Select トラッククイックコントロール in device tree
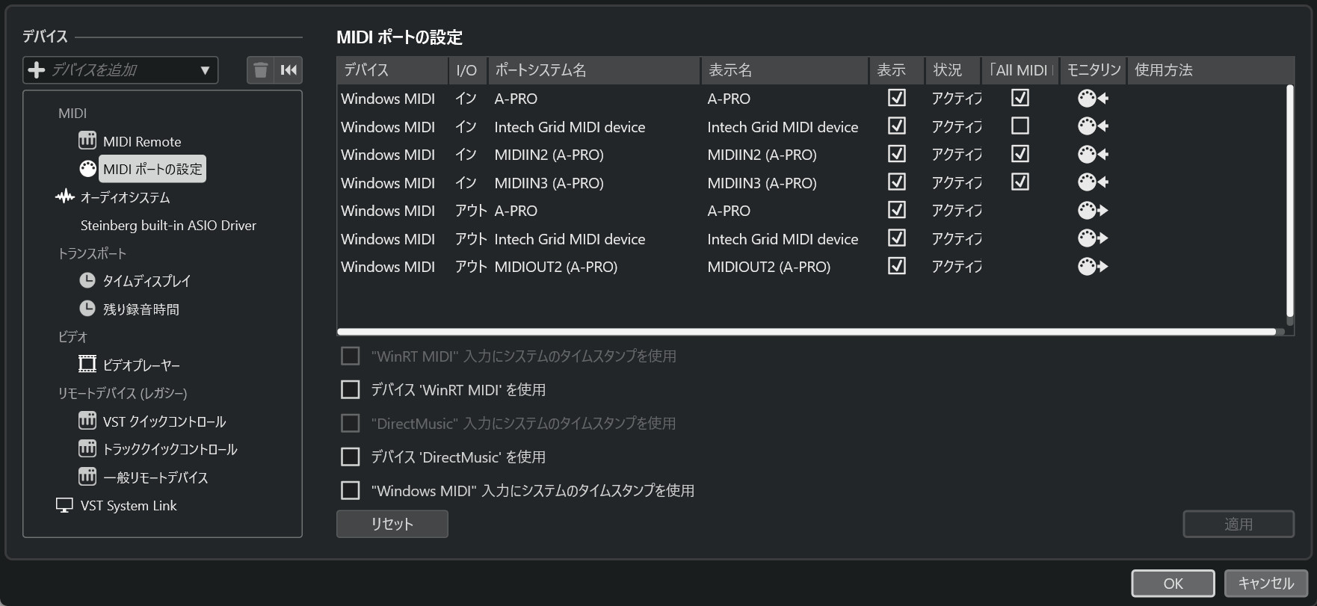 tap(170, 449)
